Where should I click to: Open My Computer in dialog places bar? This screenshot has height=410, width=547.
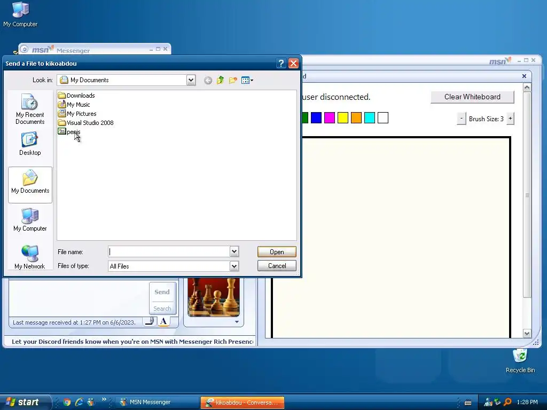pyautogui.click(x=30, y=219)
